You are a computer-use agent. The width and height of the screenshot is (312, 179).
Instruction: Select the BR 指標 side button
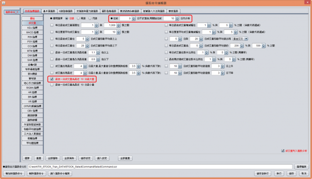32,97
